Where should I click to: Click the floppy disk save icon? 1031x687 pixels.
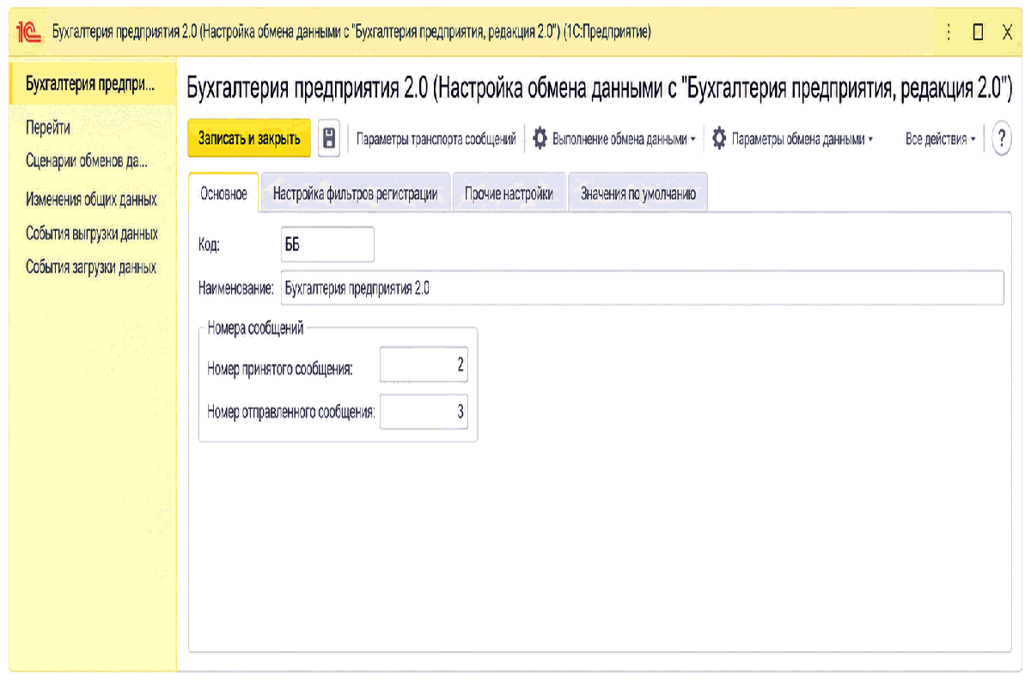[328, 138]
